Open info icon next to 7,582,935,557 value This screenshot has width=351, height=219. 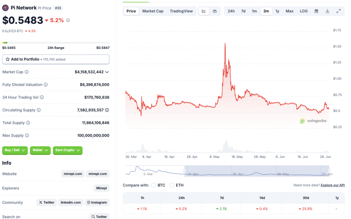pos(107,110)
